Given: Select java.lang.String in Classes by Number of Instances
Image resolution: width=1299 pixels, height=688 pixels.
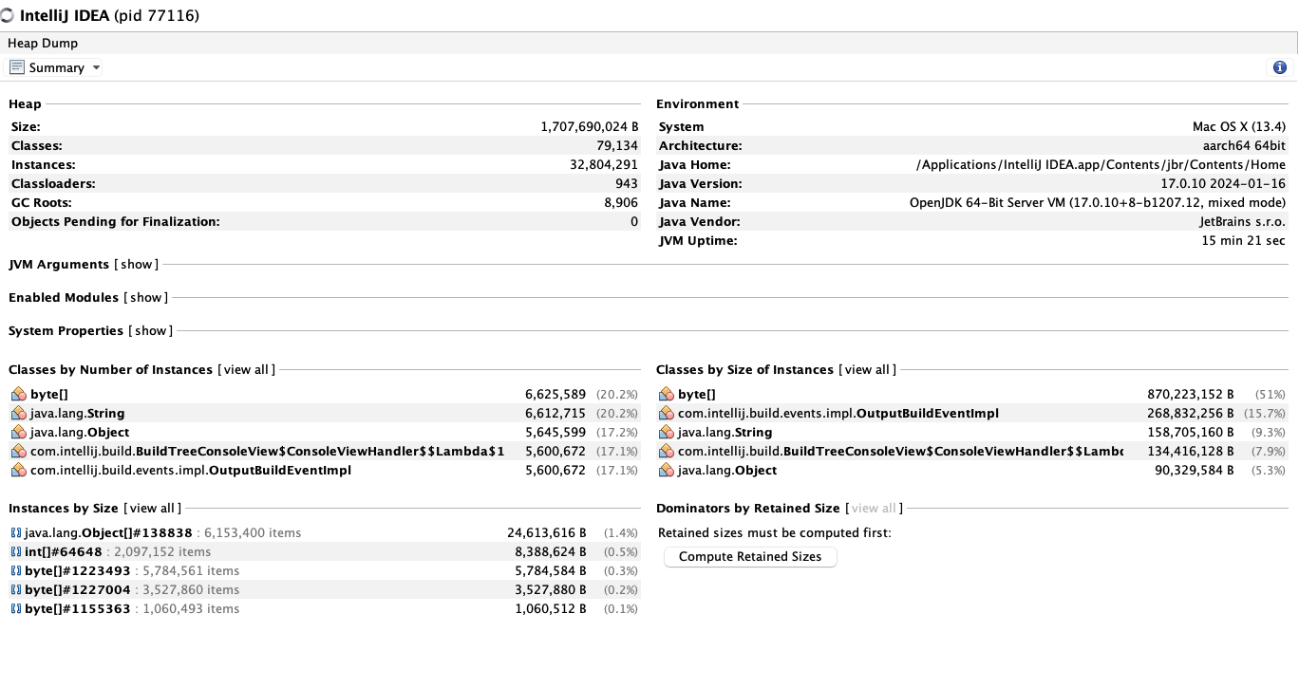Looking at the screenshot, I should coord(78,414).
